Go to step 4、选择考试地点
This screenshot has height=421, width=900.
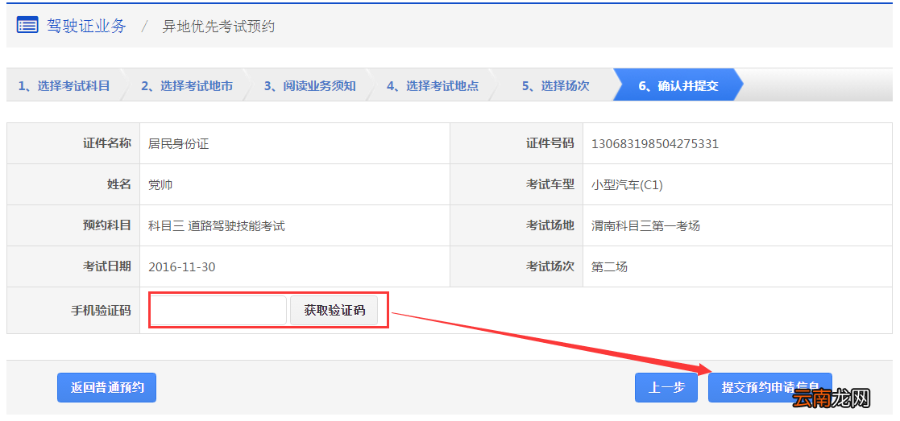click(433, 86)
